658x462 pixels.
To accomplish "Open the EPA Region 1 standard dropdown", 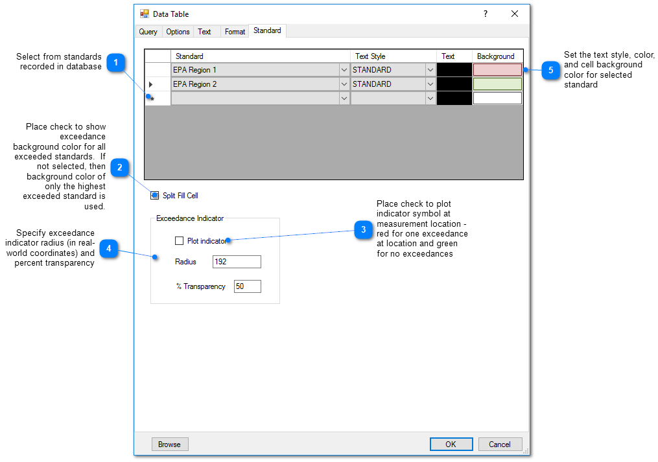I will pos(344,69).
